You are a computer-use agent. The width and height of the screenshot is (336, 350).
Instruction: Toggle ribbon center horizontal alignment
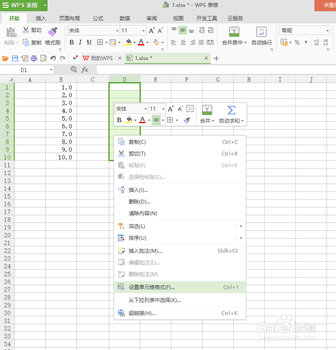click(x=183, y=42)
